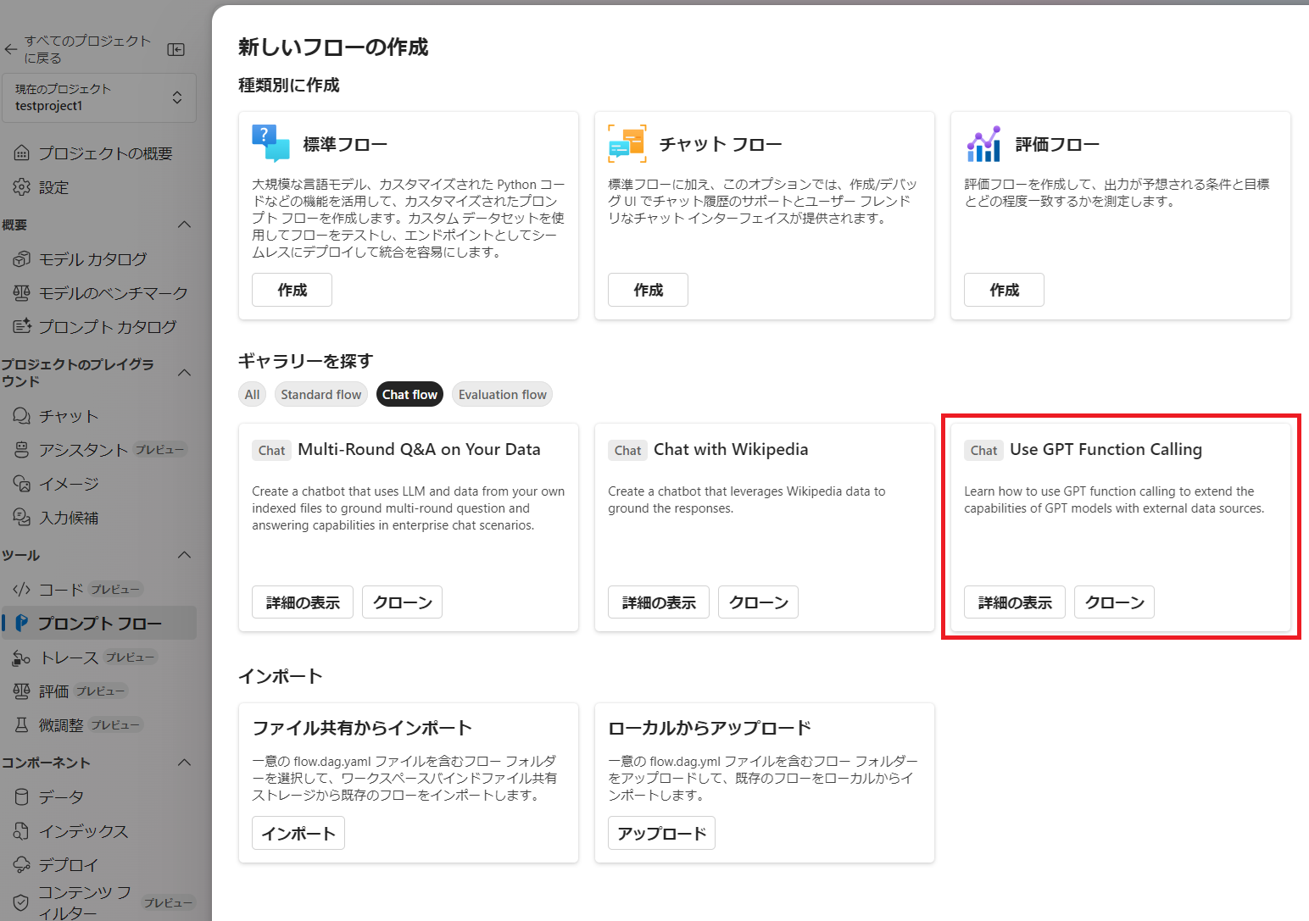This screenshot has width=1309, height=921.
Task: Open モデル カタログ in the sidebar
Action: [99, 259]
